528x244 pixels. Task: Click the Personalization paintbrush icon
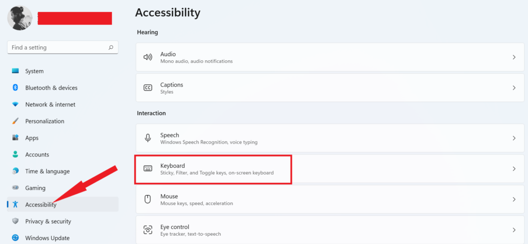click(15, 121)
